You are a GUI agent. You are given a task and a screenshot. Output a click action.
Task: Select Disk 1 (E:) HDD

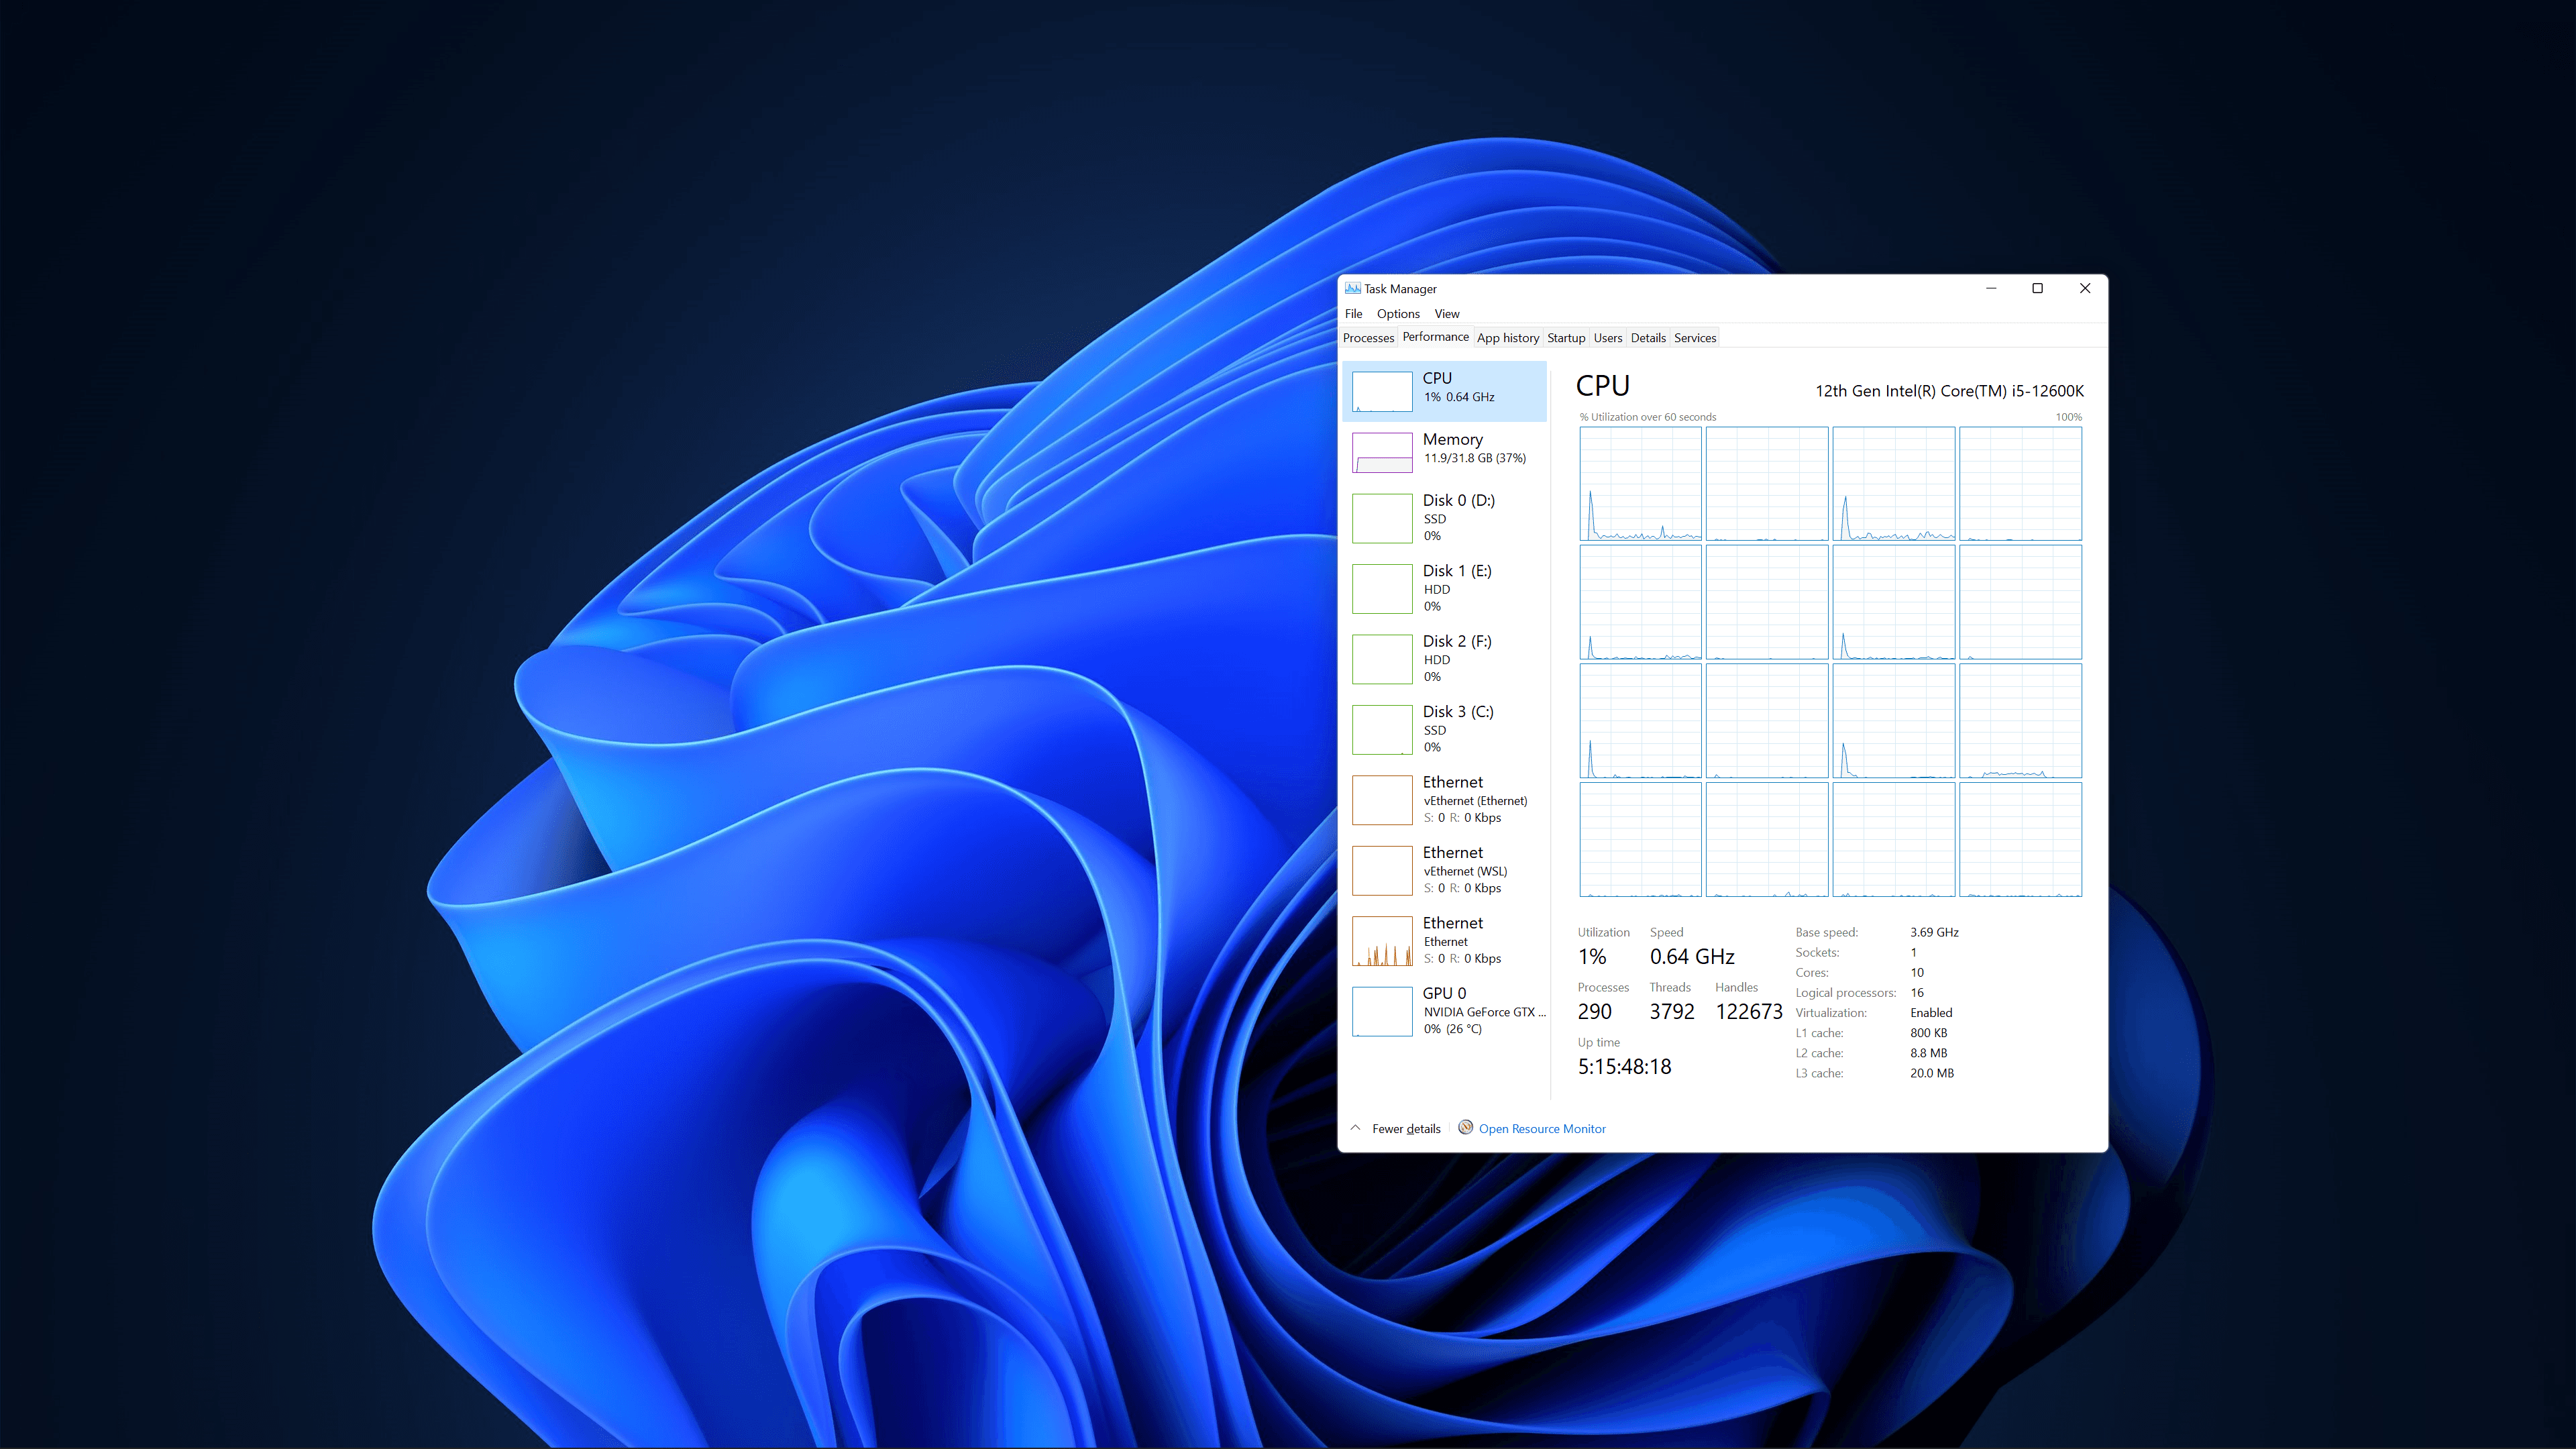1447,588
